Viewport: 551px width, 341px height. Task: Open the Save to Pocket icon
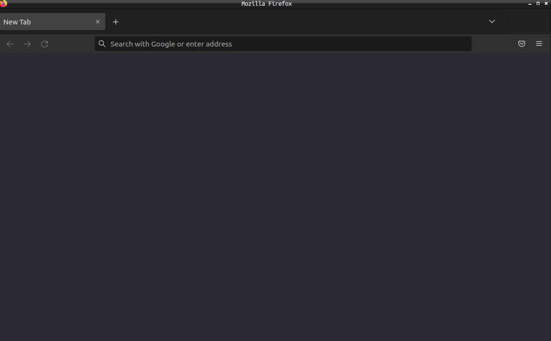coord(522,44)
